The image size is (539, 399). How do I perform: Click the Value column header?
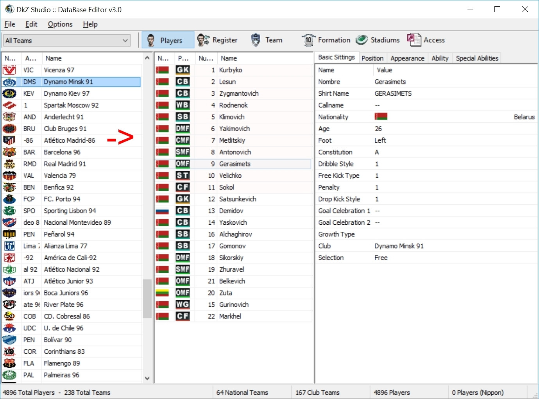tap(455, 70)
